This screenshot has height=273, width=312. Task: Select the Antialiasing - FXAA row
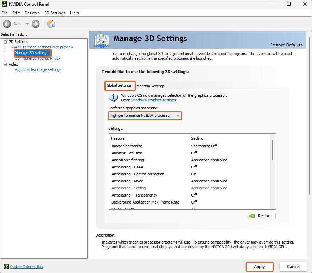coord(189,167)
